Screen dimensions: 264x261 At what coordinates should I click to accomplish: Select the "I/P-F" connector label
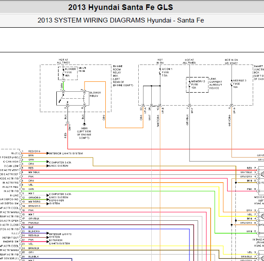tap(192, 110)
